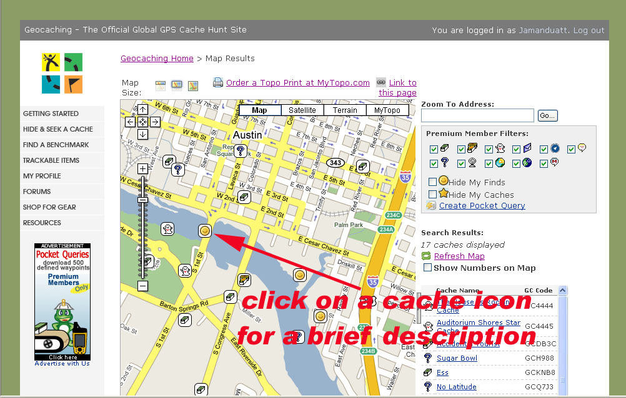The height and width of the screenshot is (398, 626).
Task: Open the mystery cache icon near Nueces St
Action: pyautogui.click(x=178, y=170)
